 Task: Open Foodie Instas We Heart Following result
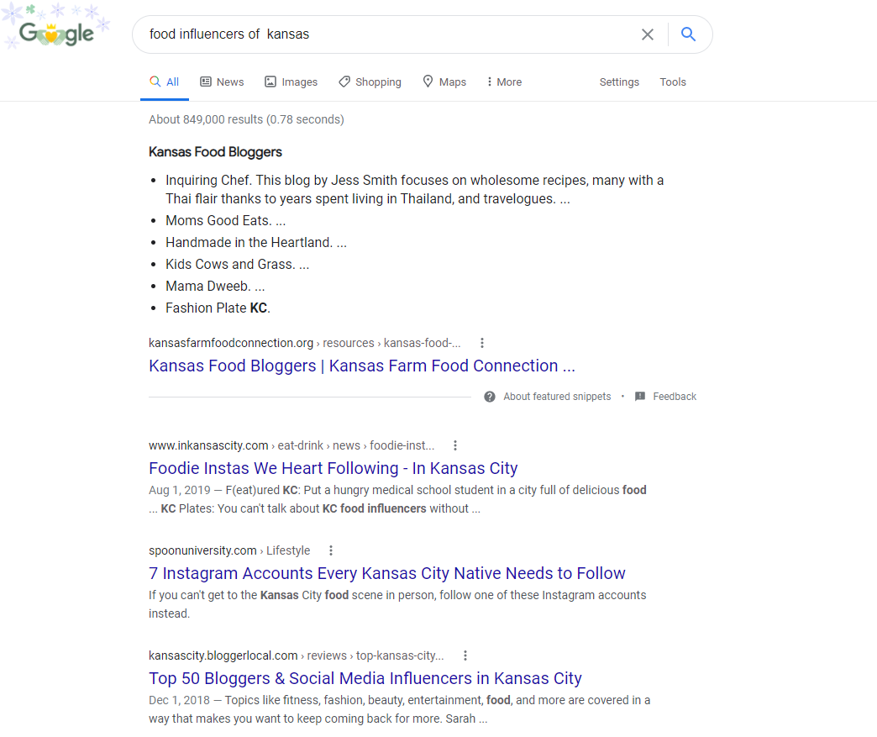(x=333, y=468)
